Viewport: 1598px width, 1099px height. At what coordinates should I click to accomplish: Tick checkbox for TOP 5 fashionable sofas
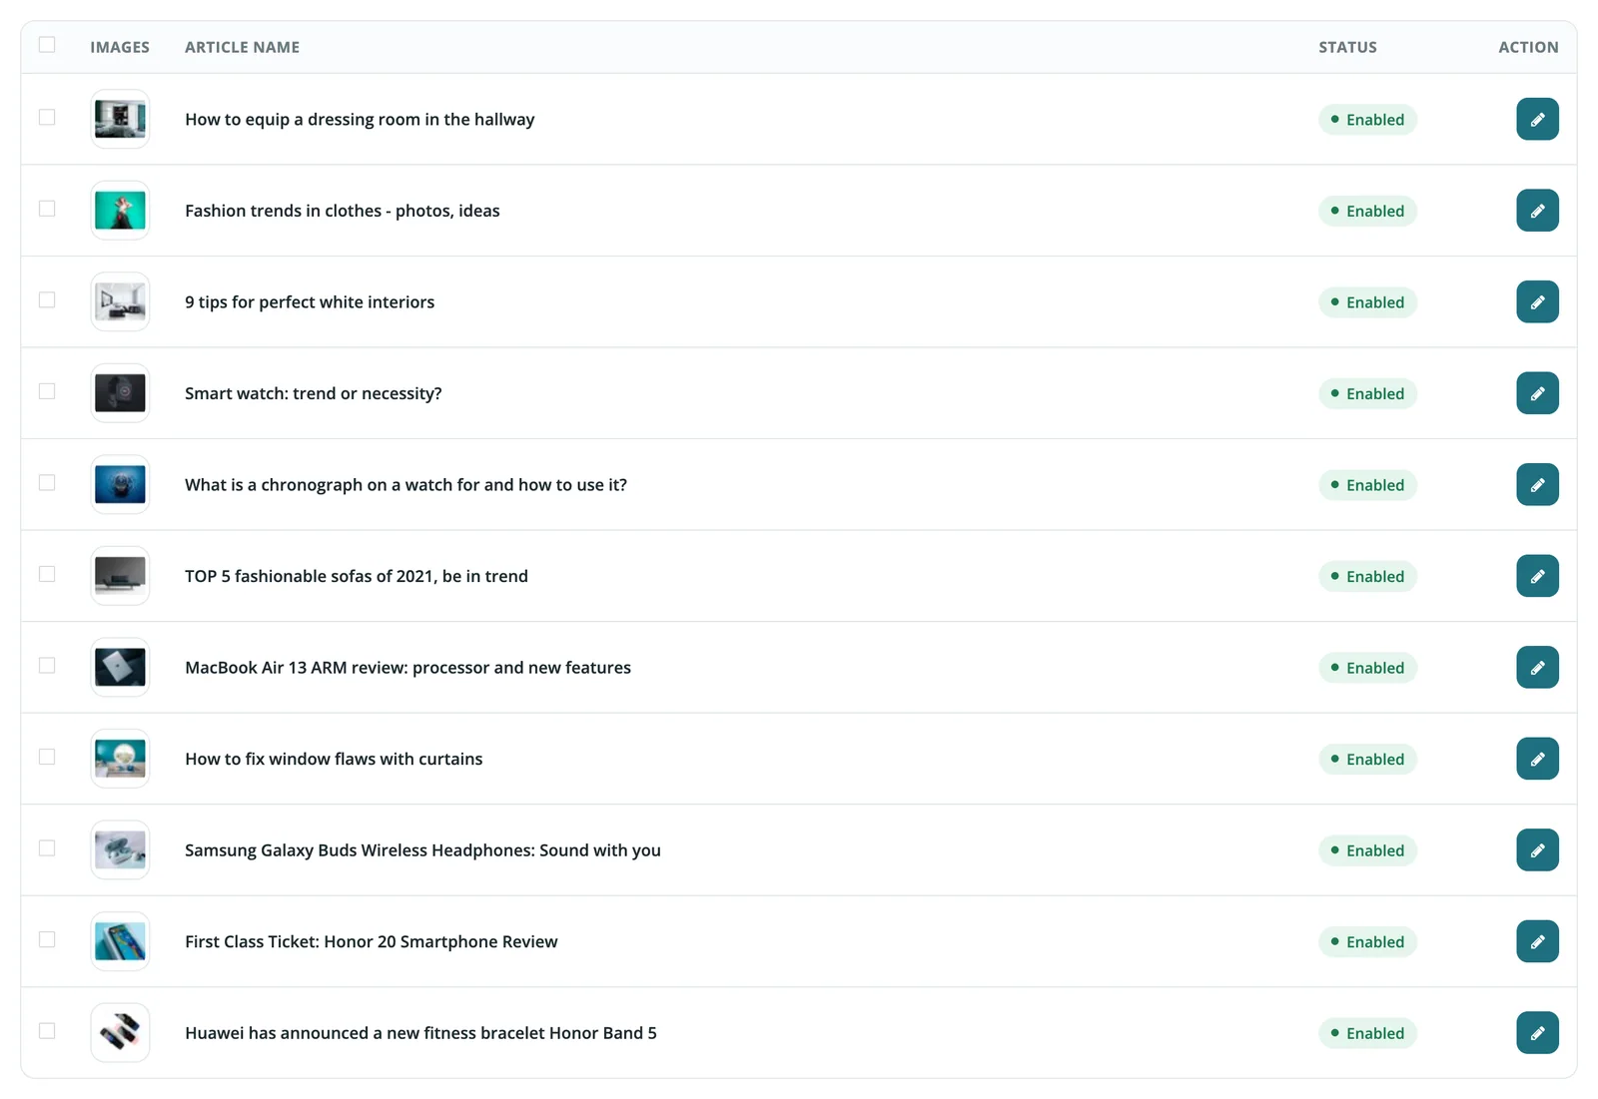(x=47, y=574)
